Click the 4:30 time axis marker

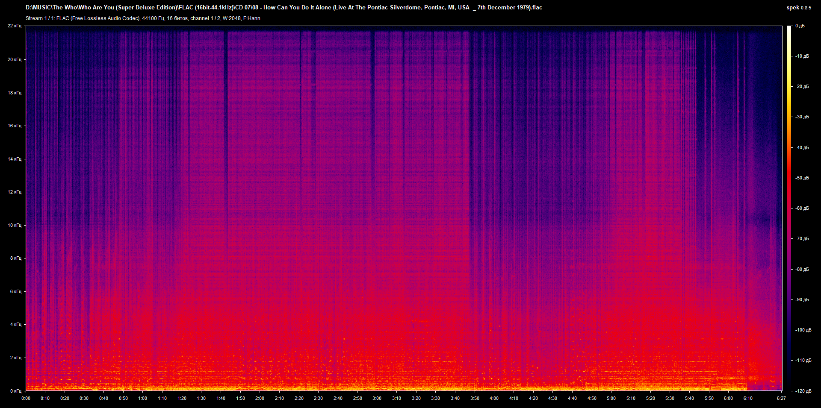(552, 398)
